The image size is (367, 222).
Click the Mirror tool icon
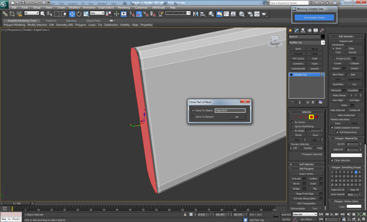tap(196, 14)
